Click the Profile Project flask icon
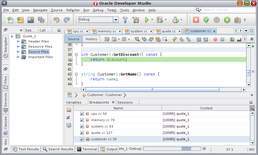This screenshot has height=155, width=258. coord(175,20)
